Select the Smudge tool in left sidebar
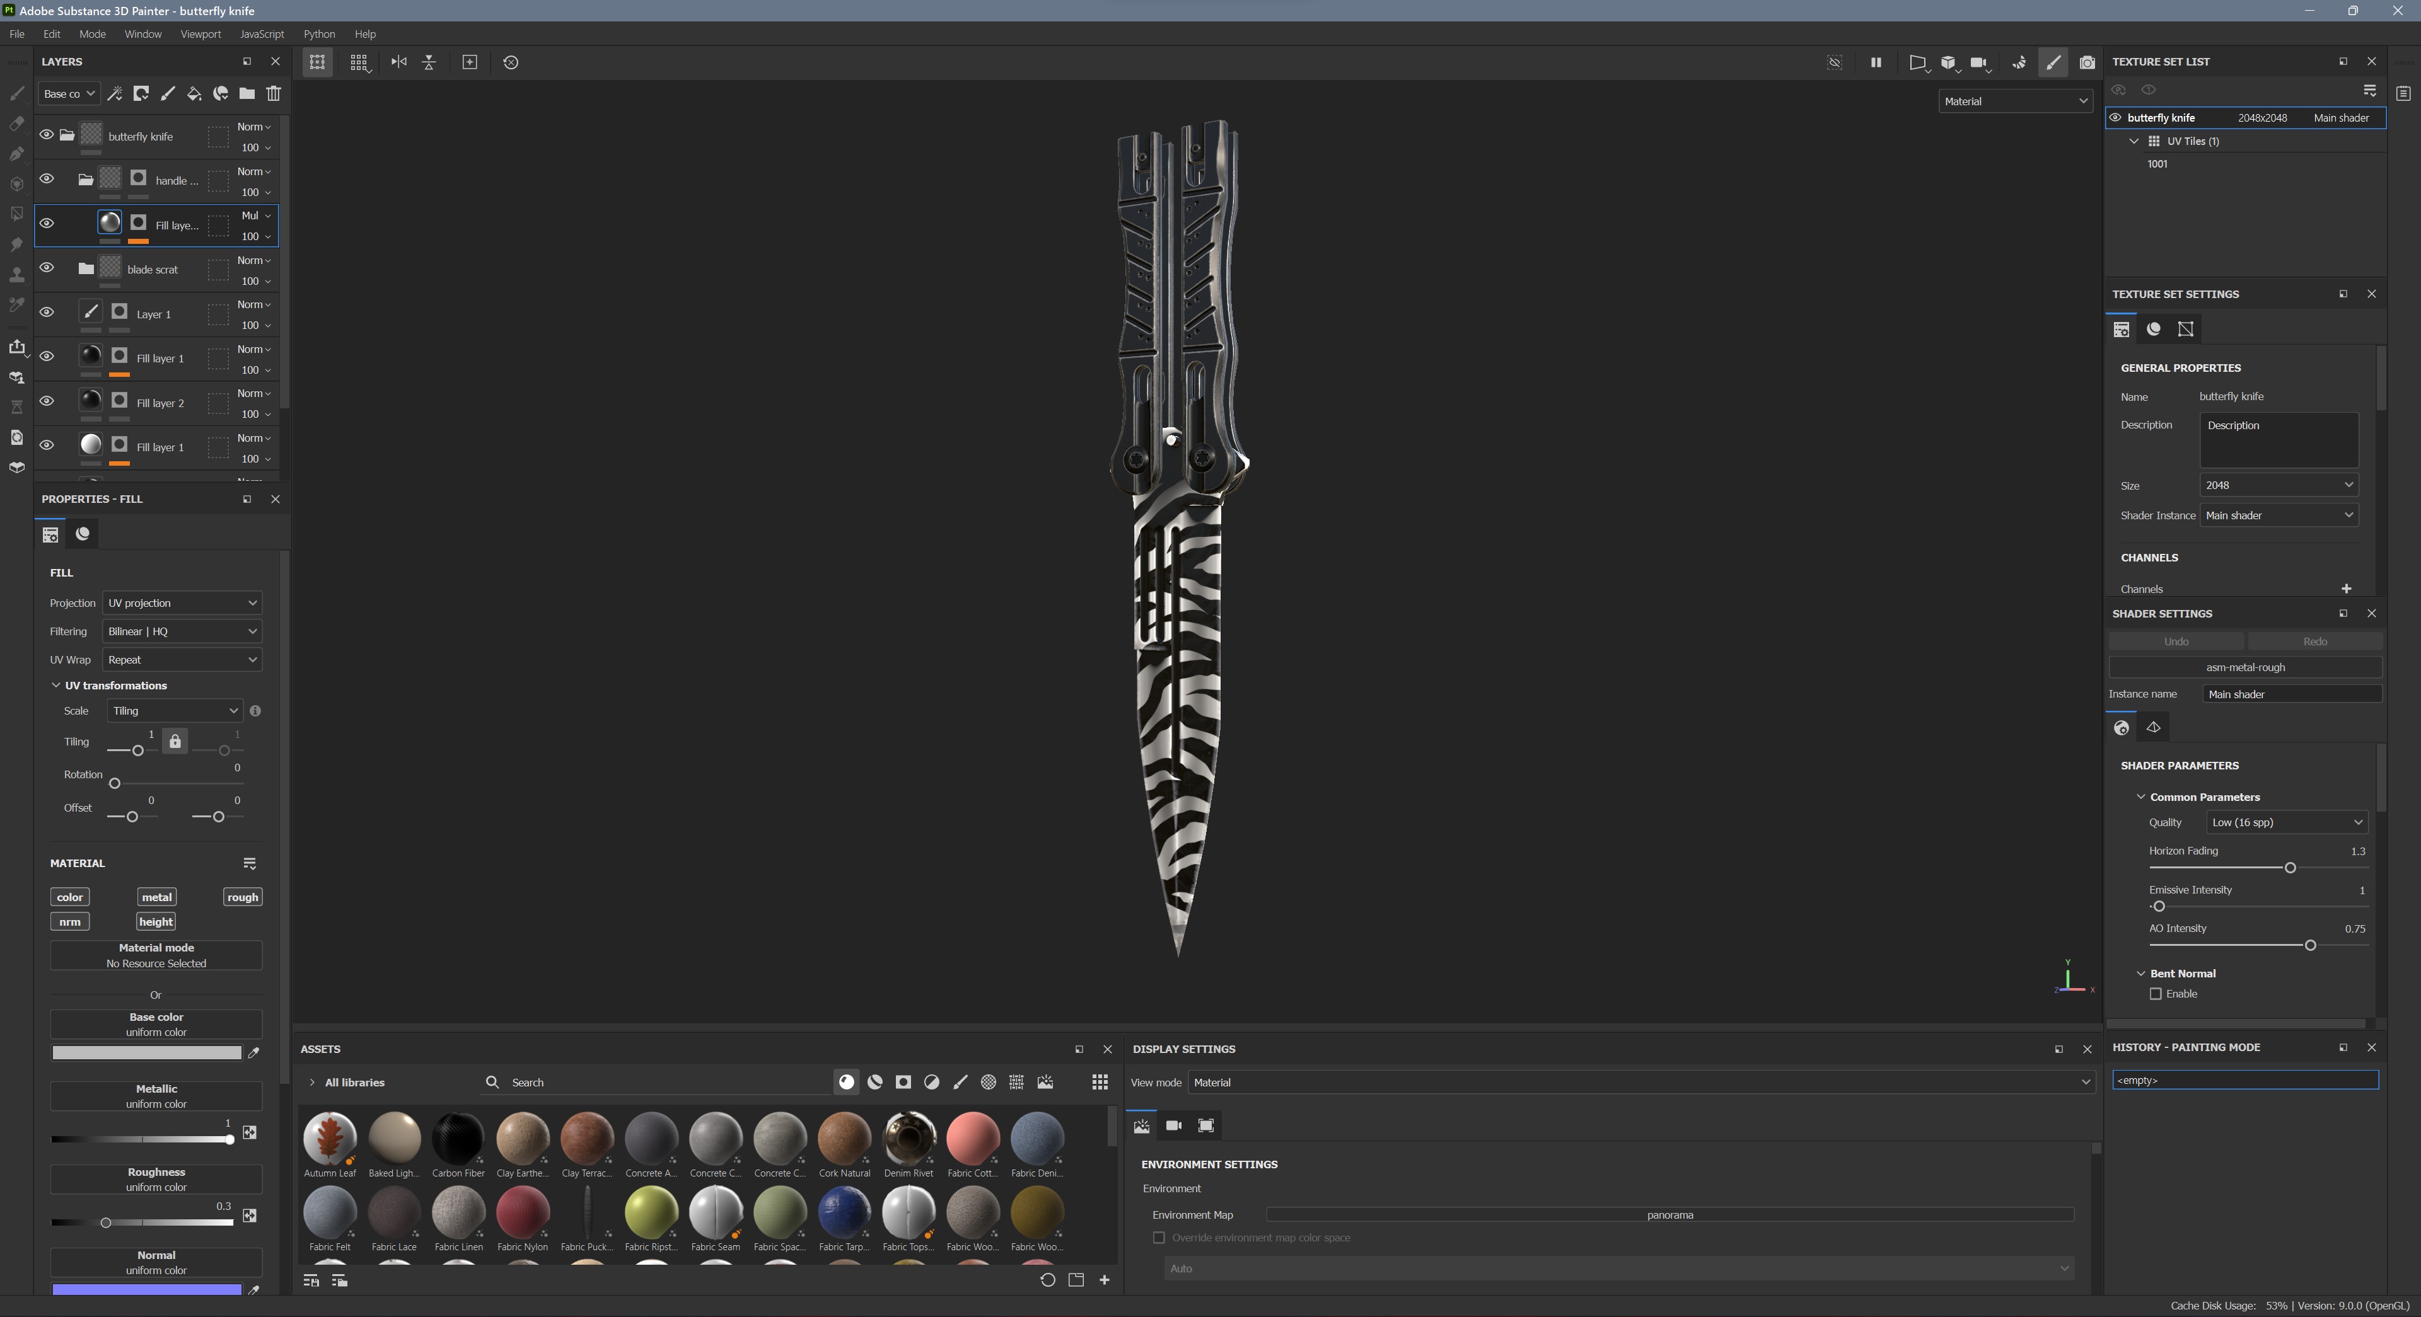The image size is (2421, 1317). pos(16,245)
